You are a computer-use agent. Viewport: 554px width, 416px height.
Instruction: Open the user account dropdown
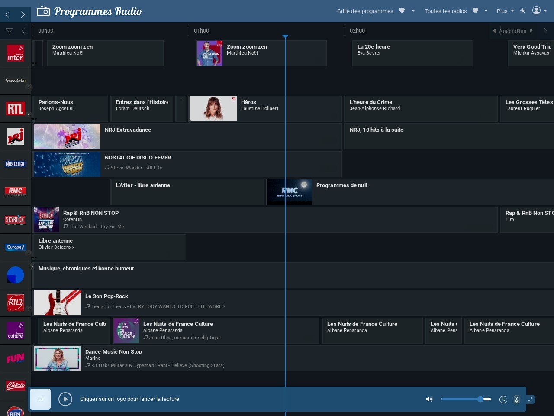click(x=540, y=10)
